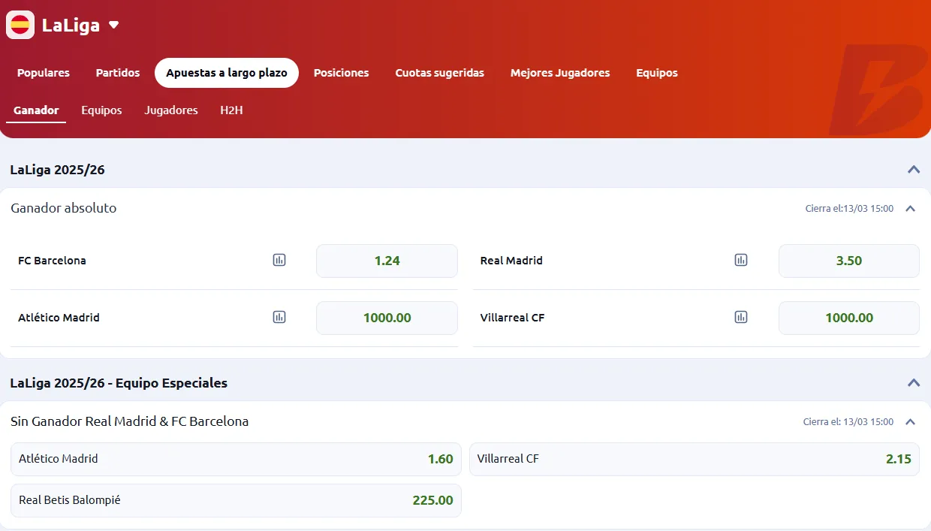Switch to the Populares tab

point(44,73)
